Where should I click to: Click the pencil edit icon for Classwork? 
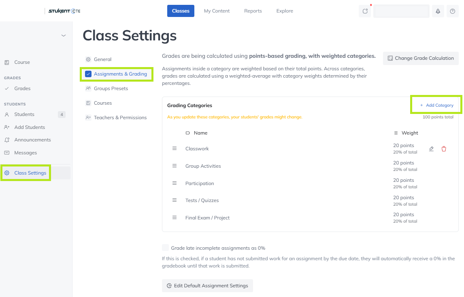pyautogui.click(x=431, y=149)
